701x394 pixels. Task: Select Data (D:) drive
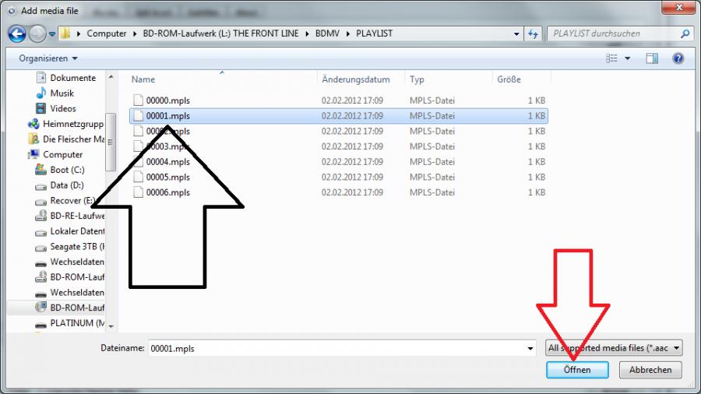pyautogui.click(x=67, y=185)
